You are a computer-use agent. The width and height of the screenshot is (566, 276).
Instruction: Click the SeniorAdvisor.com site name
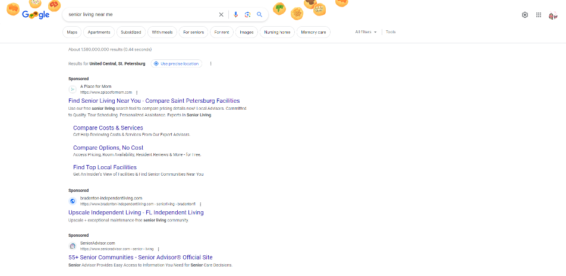point(98,243)
